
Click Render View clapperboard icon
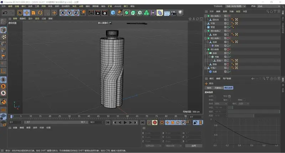(x=91, y=13)
